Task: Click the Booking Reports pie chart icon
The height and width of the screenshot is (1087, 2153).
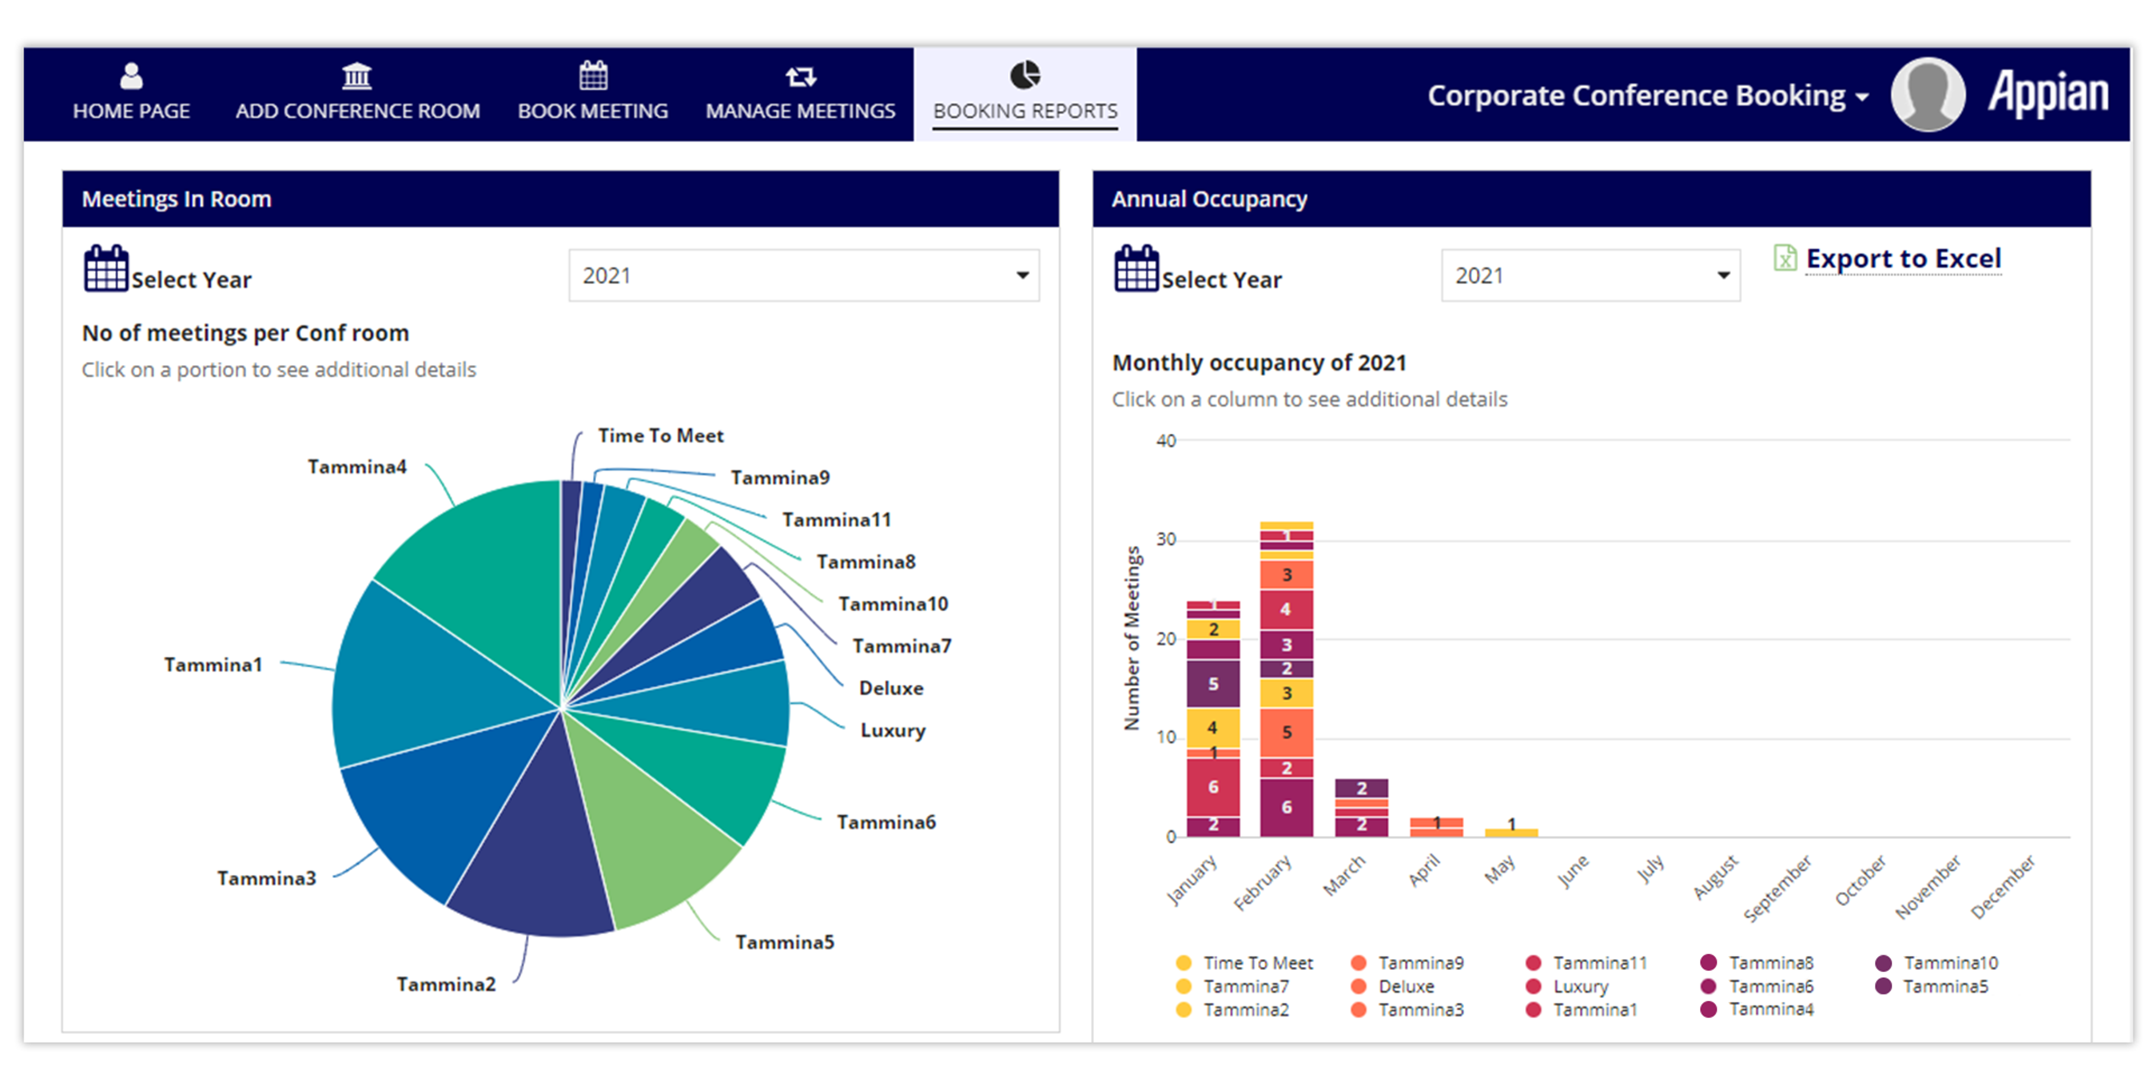Action: [x=1025, y=75]
